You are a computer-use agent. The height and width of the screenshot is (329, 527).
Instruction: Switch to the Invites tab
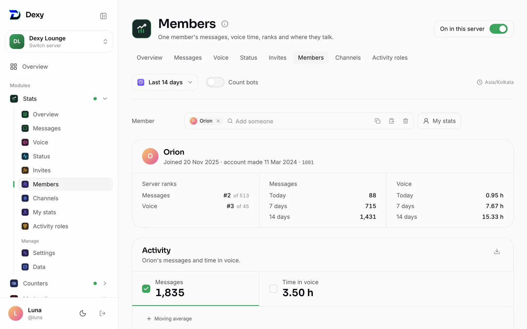[x=277, y=58]
